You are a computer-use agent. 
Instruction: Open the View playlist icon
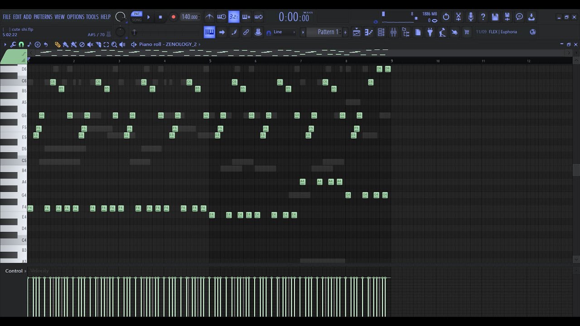click(x=357, y=32)
